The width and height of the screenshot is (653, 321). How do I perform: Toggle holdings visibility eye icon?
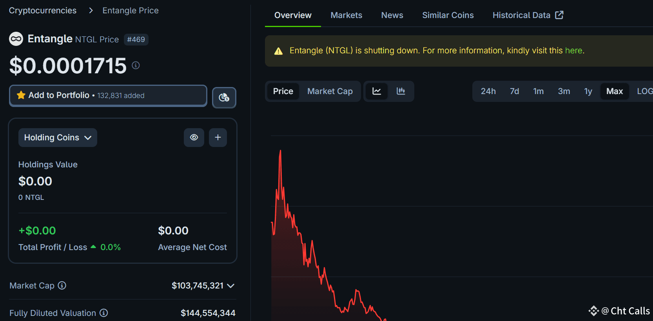(x=194, y=138)
